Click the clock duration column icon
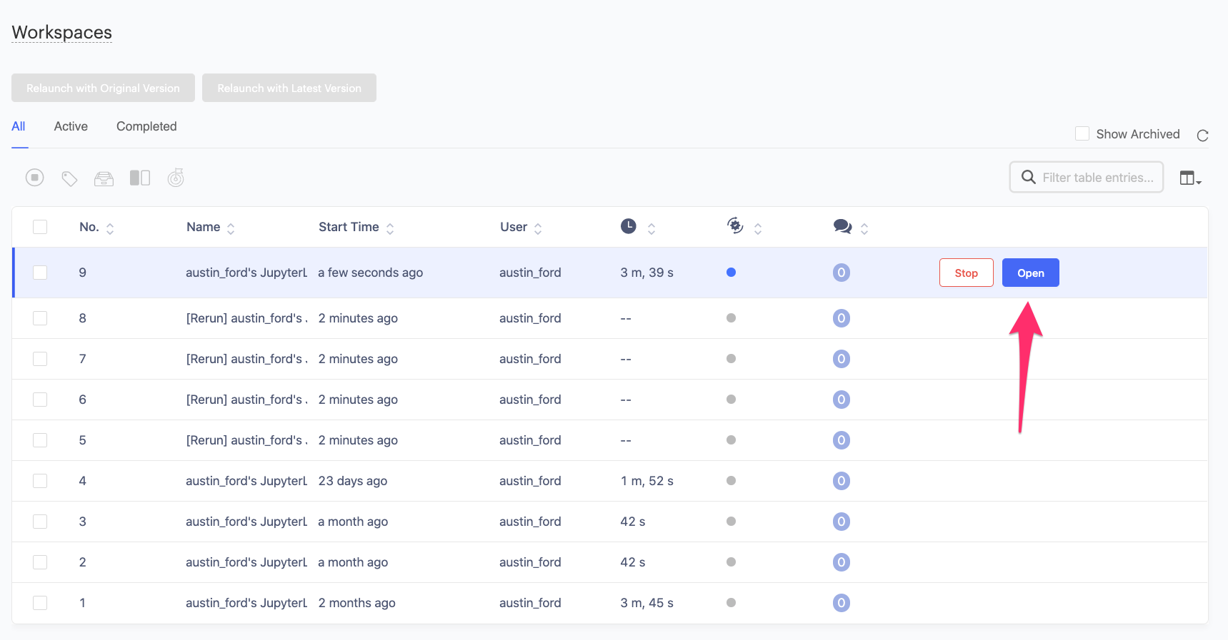The width and height of the screenshot is (1228, 640). pyautogui.click(x=629, y=226)
